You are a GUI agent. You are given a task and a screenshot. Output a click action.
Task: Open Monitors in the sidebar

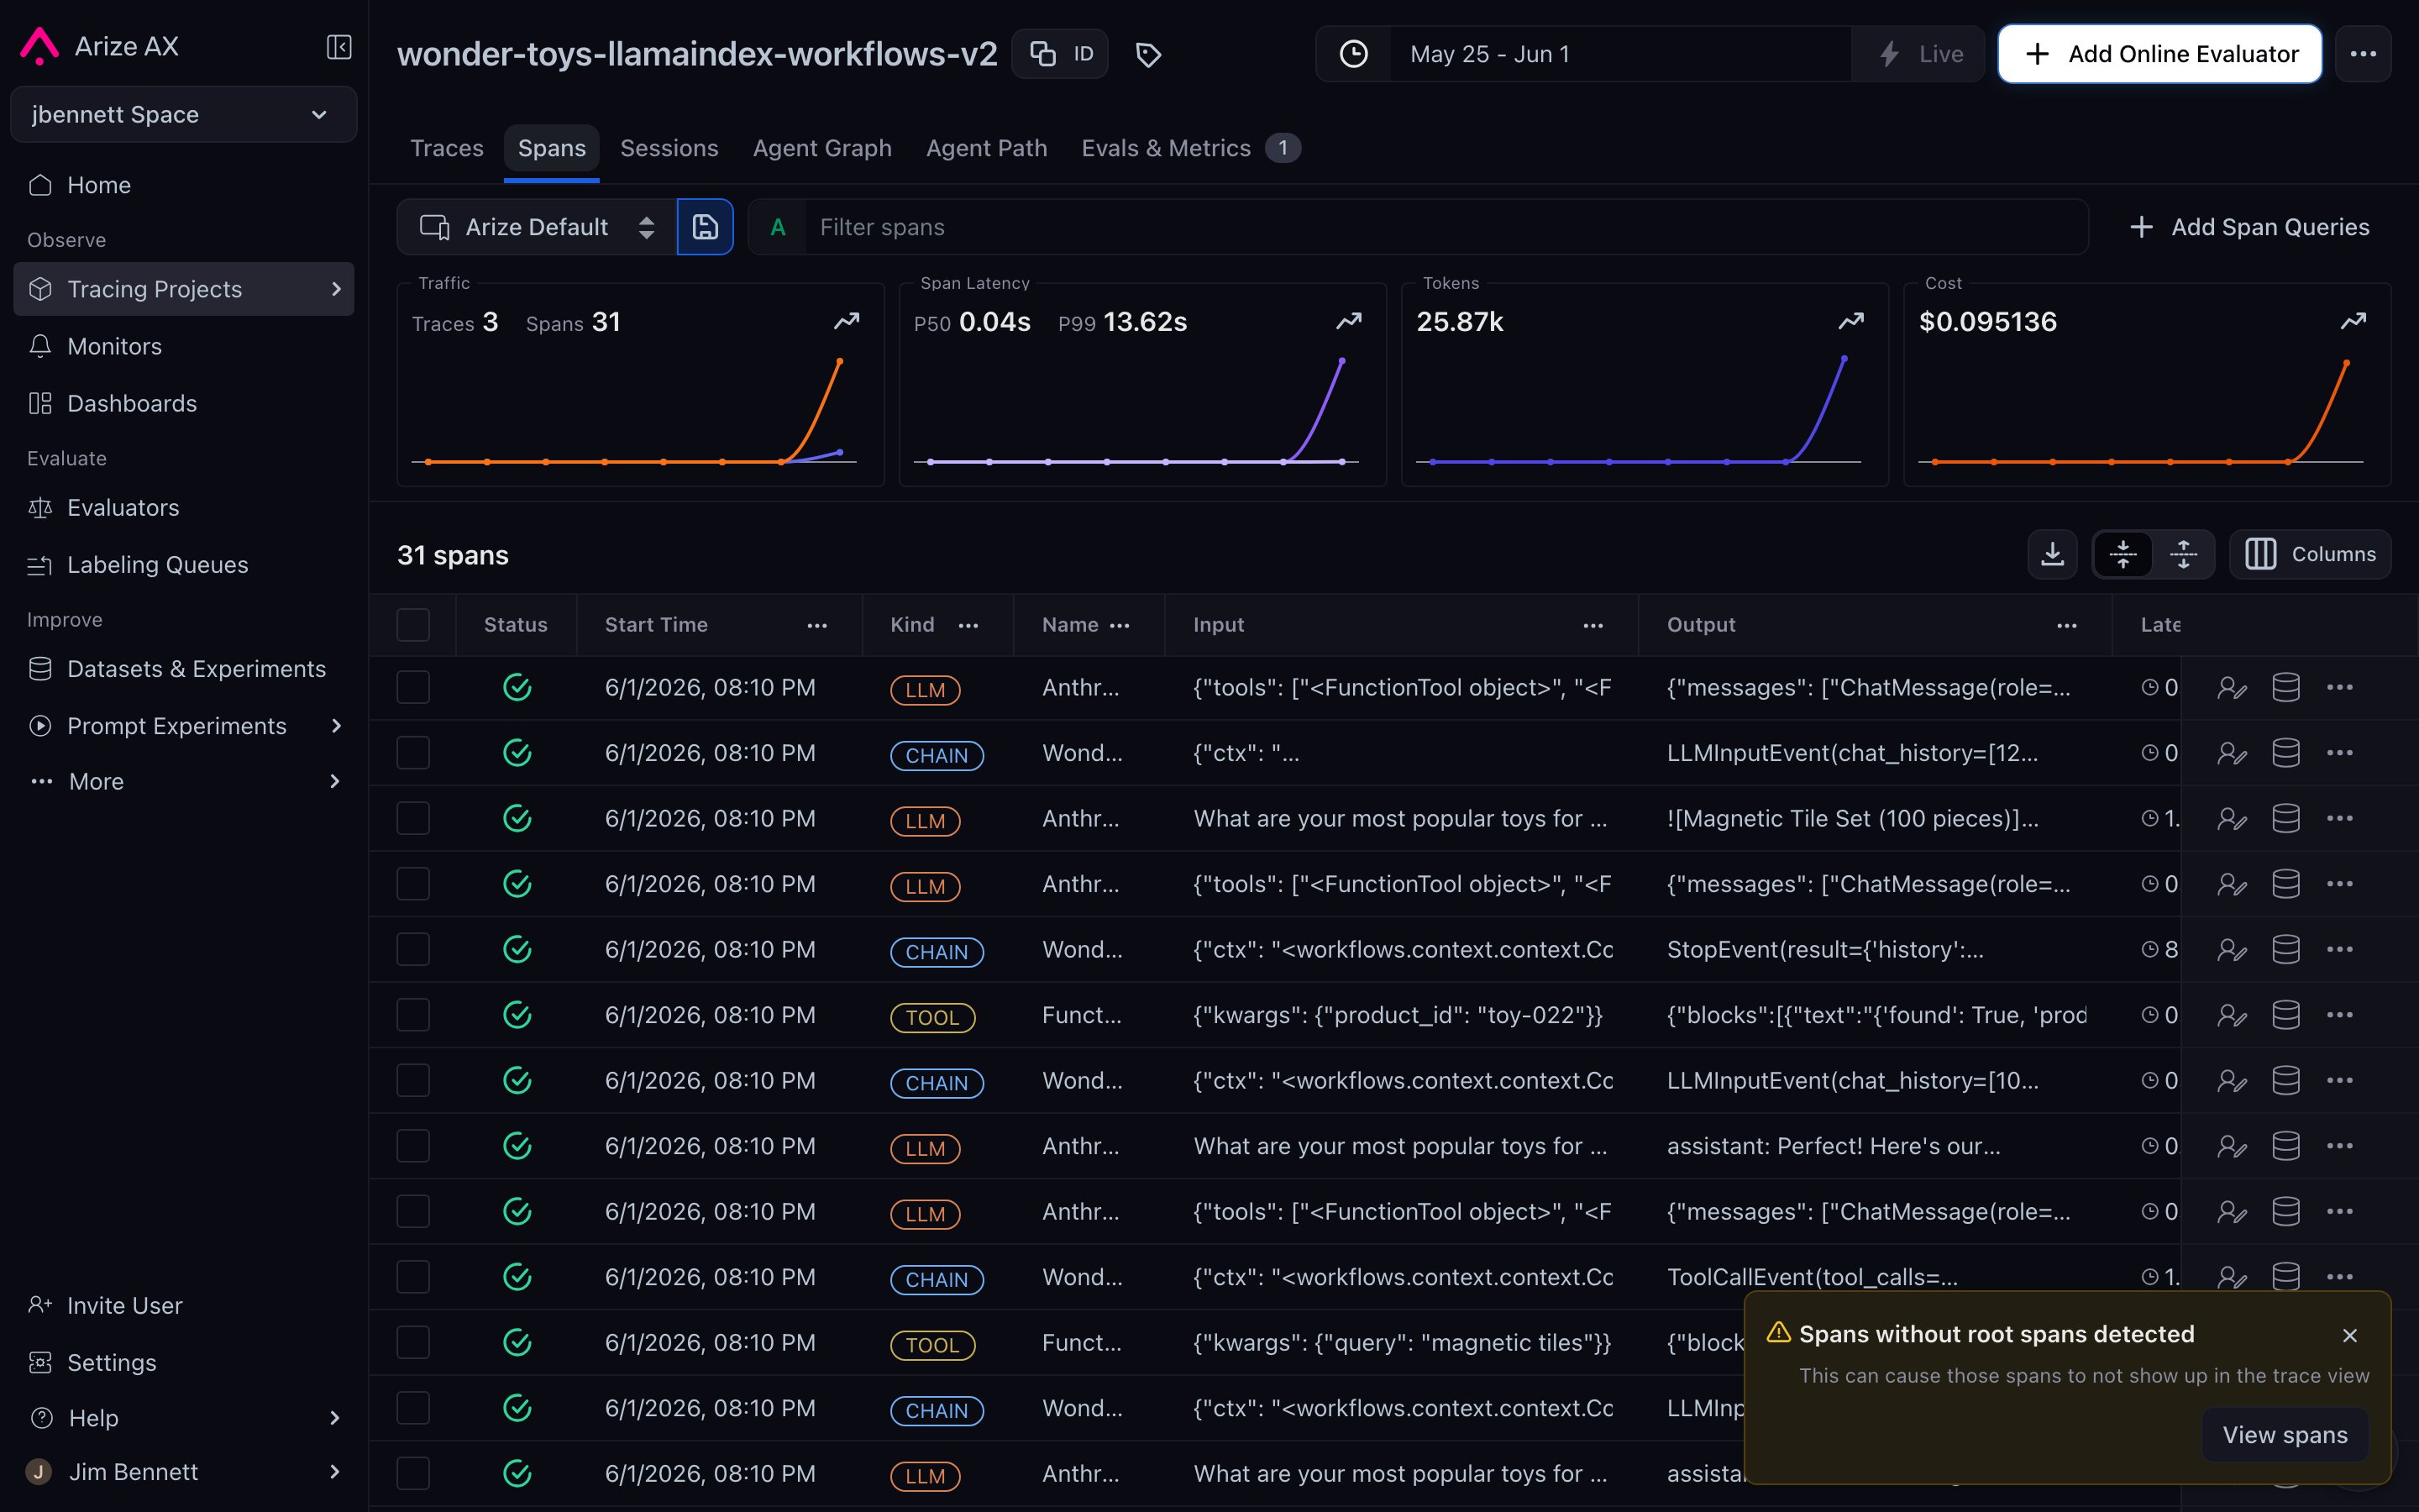184,346
